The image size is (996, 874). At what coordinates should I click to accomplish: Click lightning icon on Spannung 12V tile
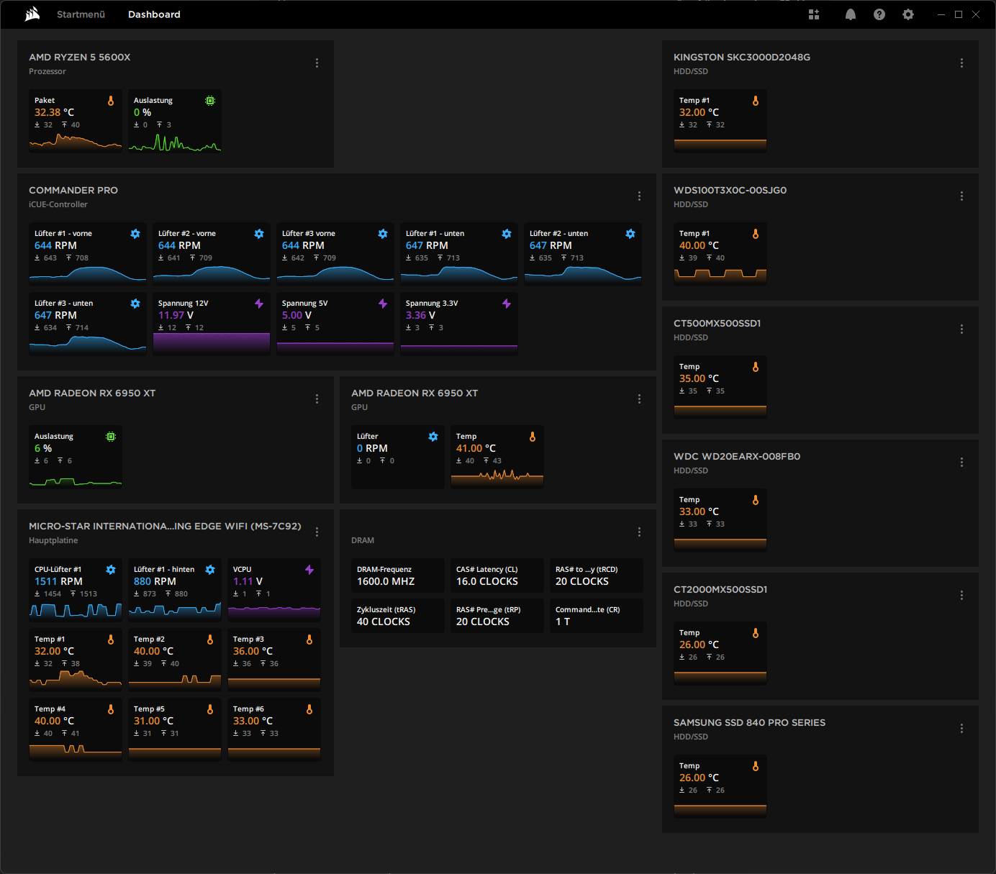(x=259, y=304)
